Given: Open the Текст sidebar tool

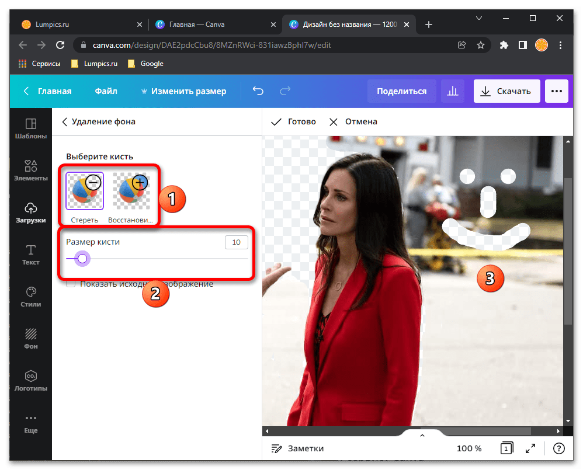Looking at the screenshot, I should (x=31, y=255).
